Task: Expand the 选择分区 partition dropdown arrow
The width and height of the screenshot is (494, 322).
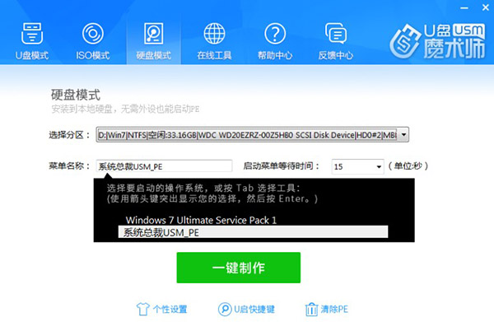Action: (403, 135)
